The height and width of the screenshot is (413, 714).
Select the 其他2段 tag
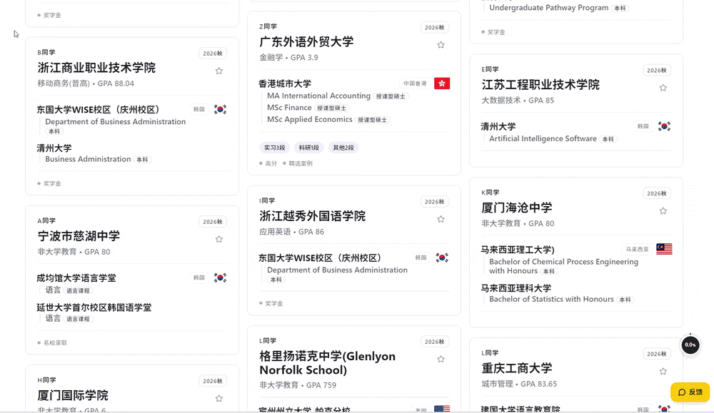point(343,148)
